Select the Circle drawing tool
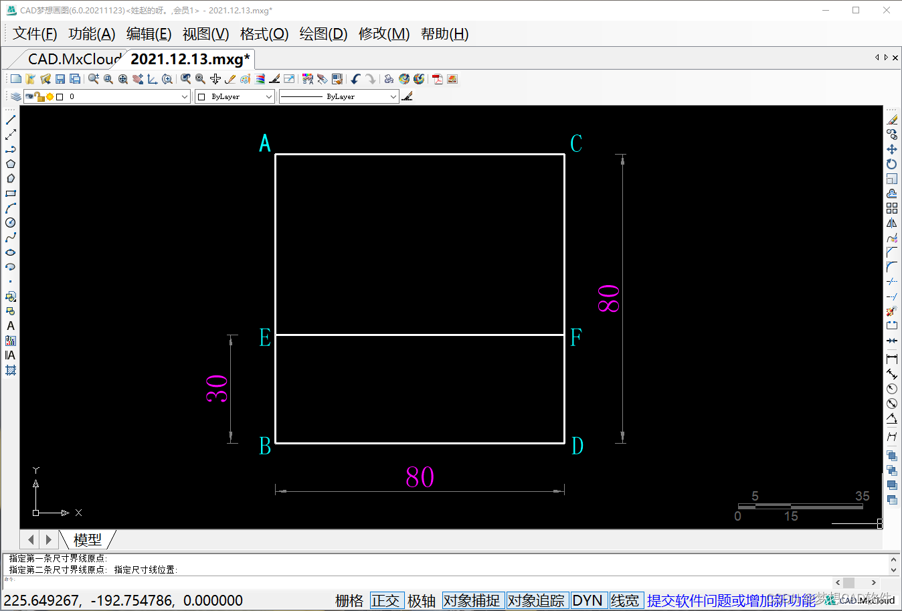902x611 pixels. 11,223
